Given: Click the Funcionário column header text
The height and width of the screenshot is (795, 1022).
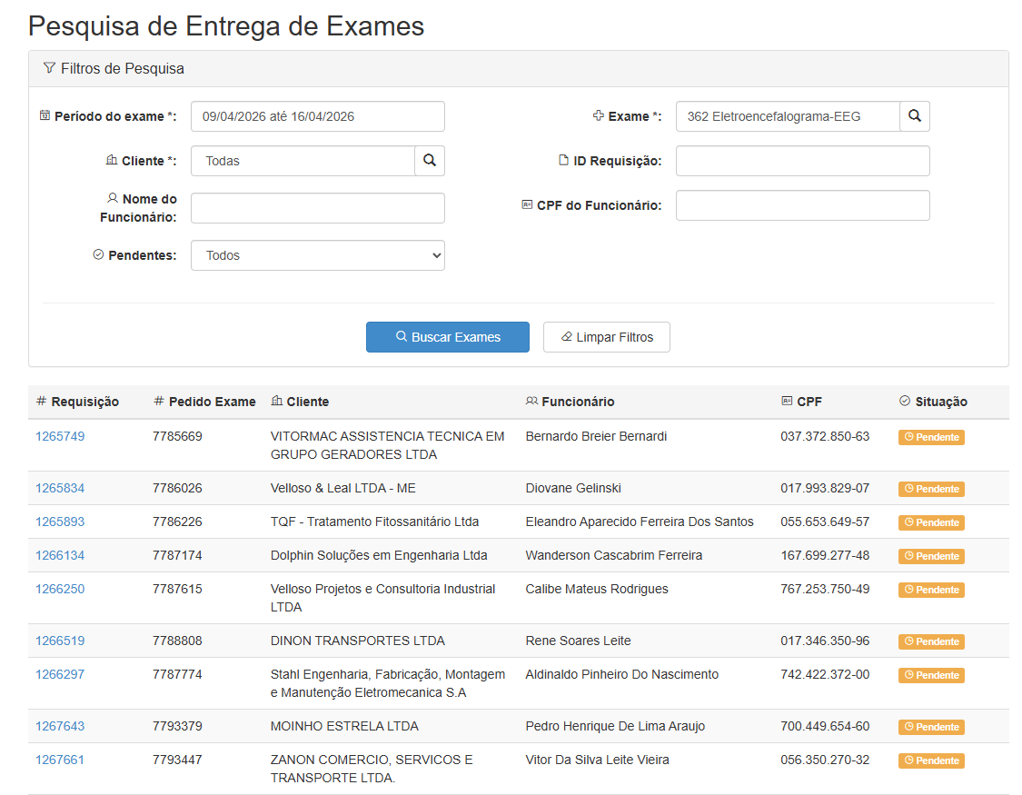Looking at the screenshot, I should [578, 402].
